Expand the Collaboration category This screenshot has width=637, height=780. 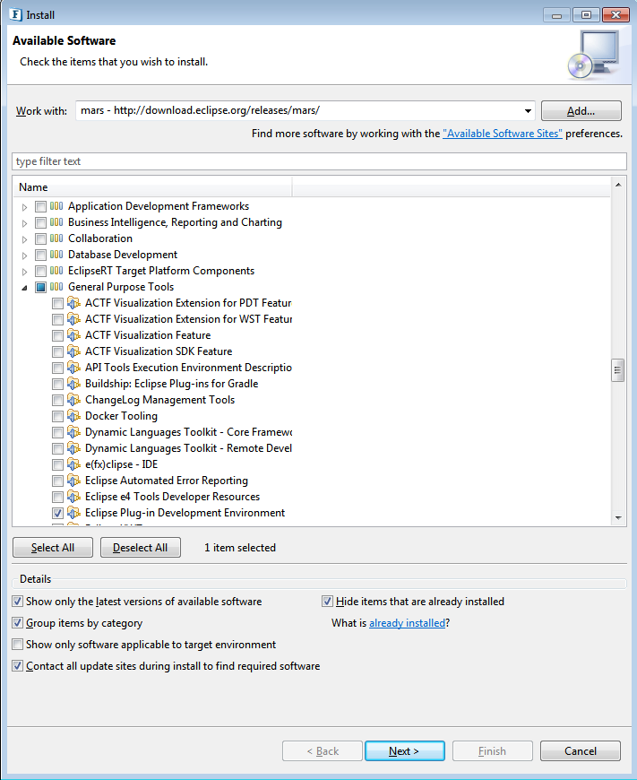(x=24, y=239)
